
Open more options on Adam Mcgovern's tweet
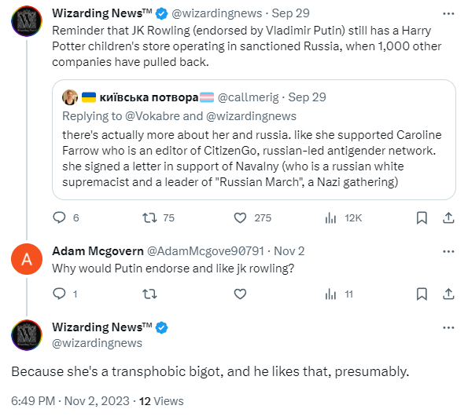pyautogui.click(x=448, y=252)
